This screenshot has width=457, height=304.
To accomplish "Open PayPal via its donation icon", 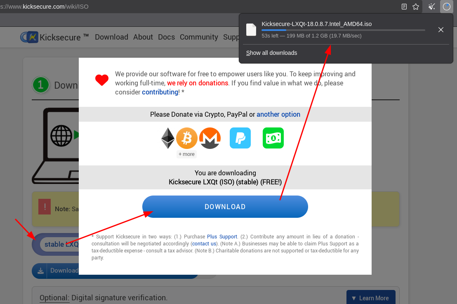I will click(x=240, y=138).
